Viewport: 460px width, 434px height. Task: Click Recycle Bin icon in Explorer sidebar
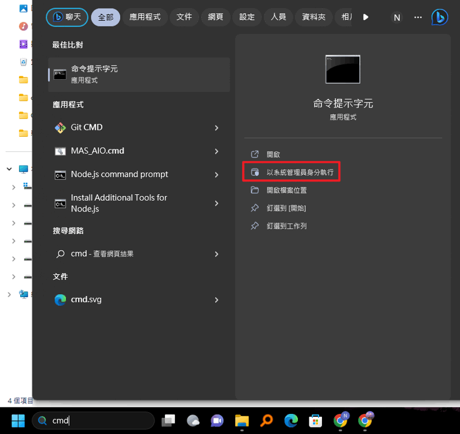24,62
